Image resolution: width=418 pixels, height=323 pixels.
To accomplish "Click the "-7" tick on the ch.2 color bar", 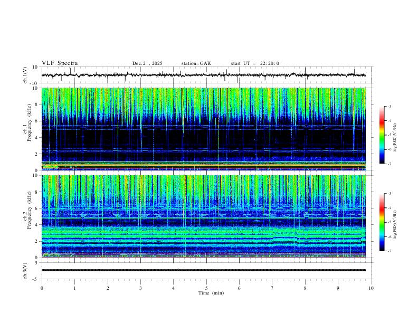I will (x=389, y=251).
